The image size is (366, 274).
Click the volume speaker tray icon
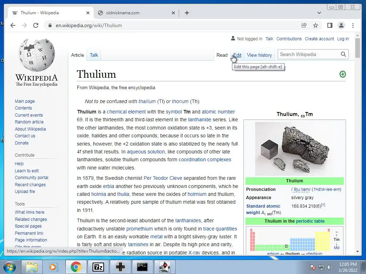coord(330,267)
